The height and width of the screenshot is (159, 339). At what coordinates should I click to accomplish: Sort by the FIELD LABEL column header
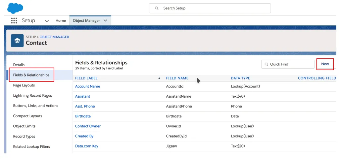(x=86, y=78)
